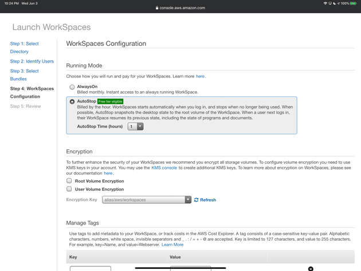
Task: Click the Wi-Fi status icon
Action: pyautogui.click(x=325, y=3)
